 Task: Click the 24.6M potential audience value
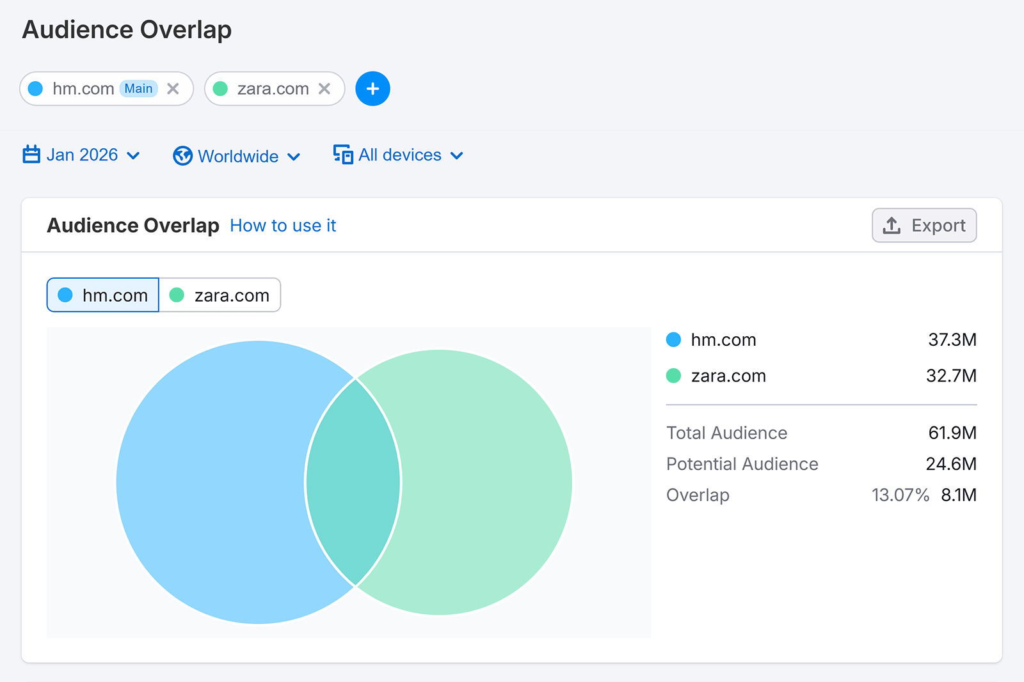point(951,464)
